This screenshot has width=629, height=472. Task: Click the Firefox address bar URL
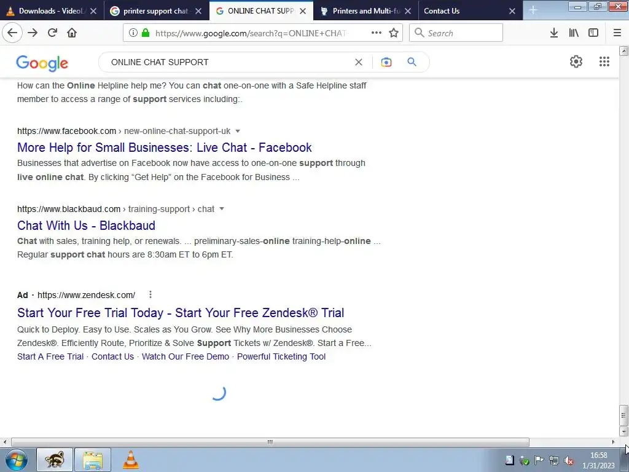click(x=251, y=33)
